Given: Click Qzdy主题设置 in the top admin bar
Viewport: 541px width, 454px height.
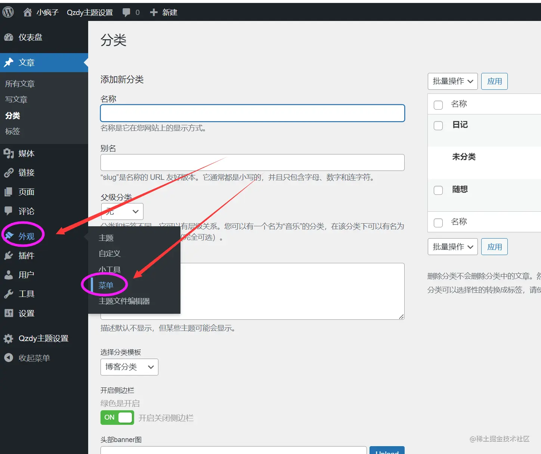Looking at the screenshot, I should [90, 12].
